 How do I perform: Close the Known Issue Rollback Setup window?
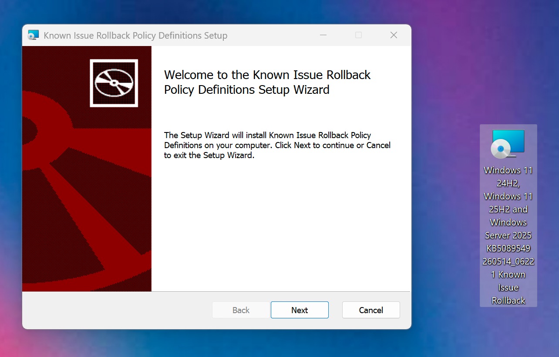point(394,35)
